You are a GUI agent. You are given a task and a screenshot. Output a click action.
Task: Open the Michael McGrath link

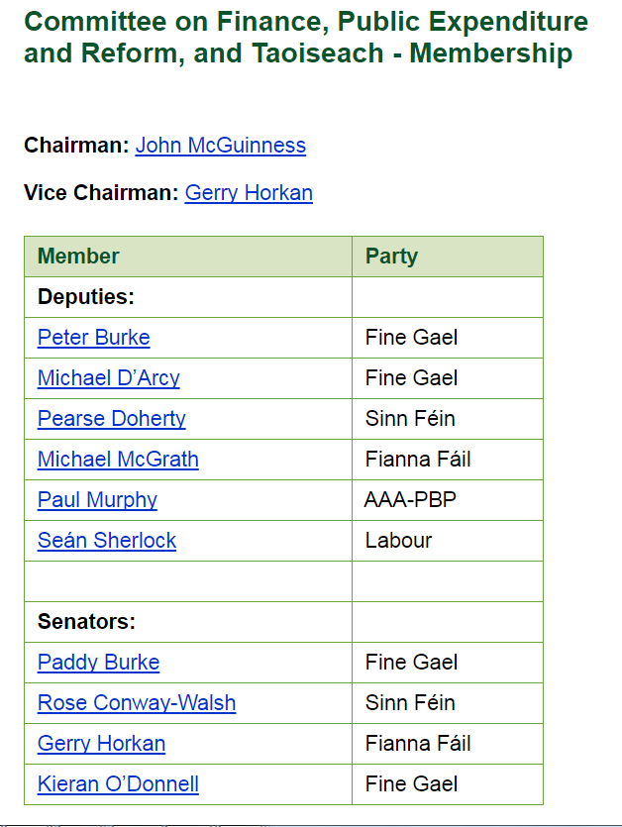point(118,460)
